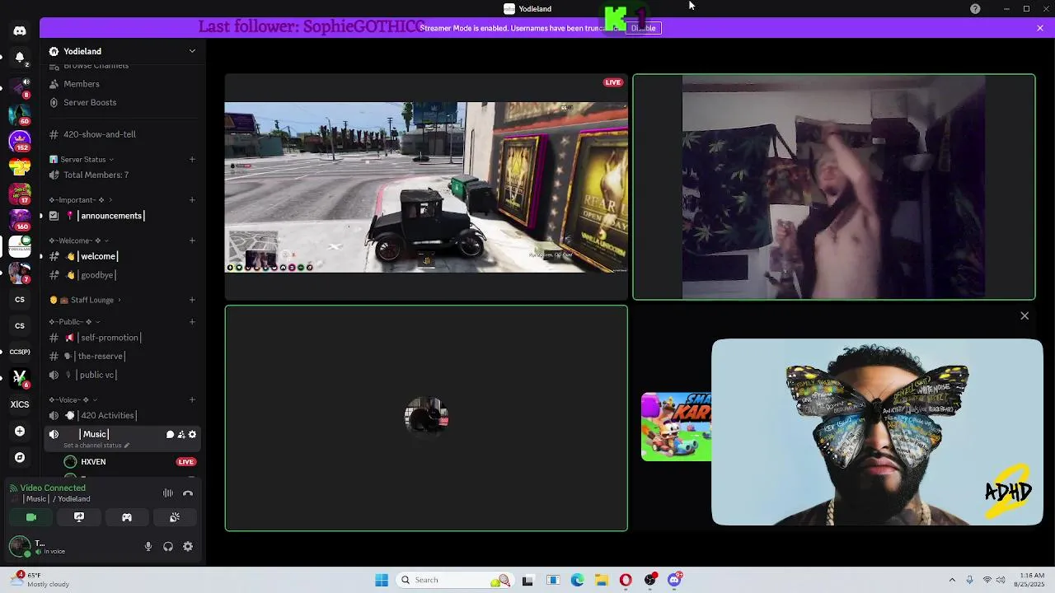Expand the Staff Lounge category
Image resolution: width=1055 pixels, height=593 pixels.
point(85,300)
